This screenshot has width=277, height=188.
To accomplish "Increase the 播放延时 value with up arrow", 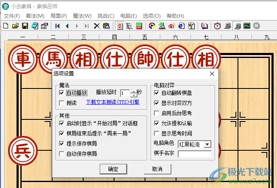I will pyautogui.click(x=134, y=91).
